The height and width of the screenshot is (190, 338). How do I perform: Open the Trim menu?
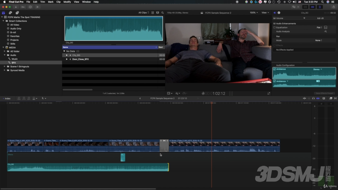(x=43, y=2)
